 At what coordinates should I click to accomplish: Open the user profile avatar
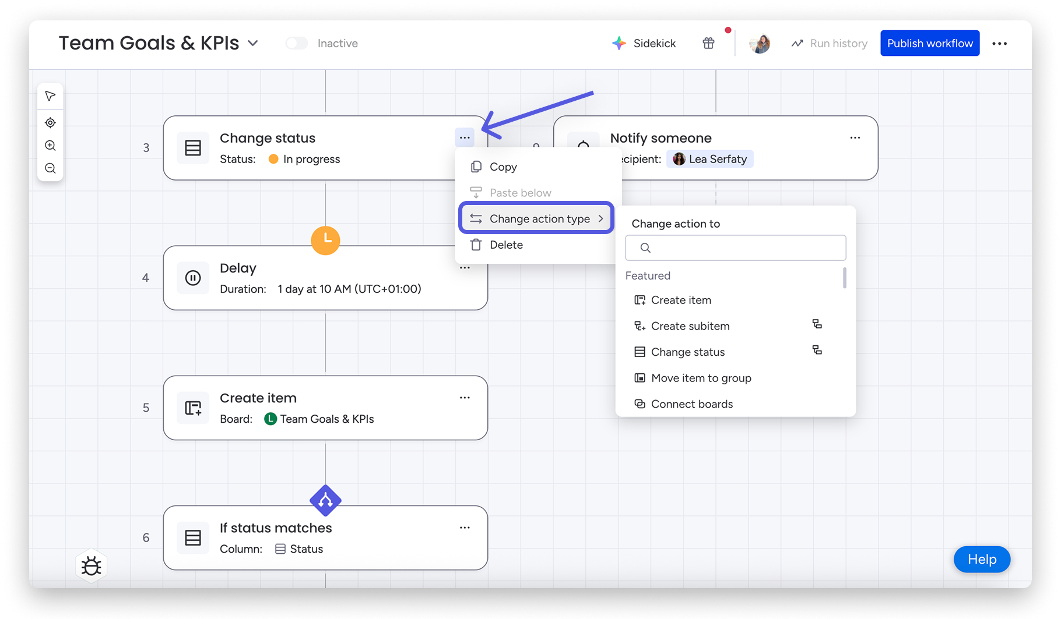760,43
